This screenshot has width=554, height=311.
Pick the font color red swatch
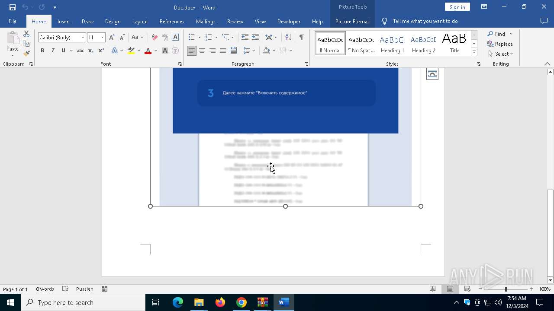point(148,51)
